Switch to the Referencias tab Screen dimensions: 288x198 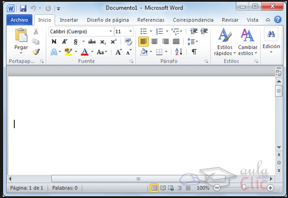click(x=151, y=20)
